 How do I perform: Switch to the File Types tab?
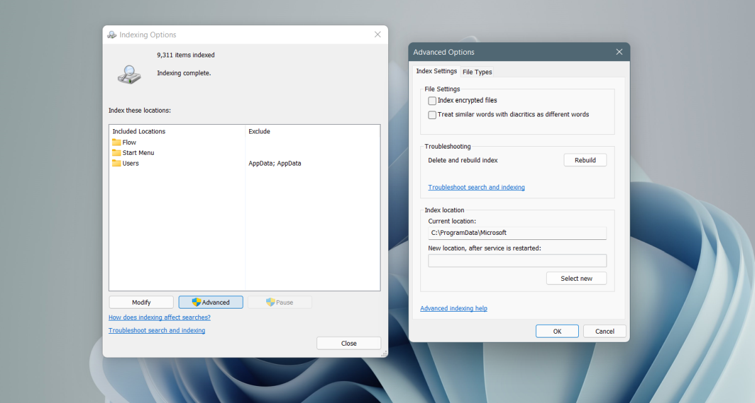click(478, 72)
